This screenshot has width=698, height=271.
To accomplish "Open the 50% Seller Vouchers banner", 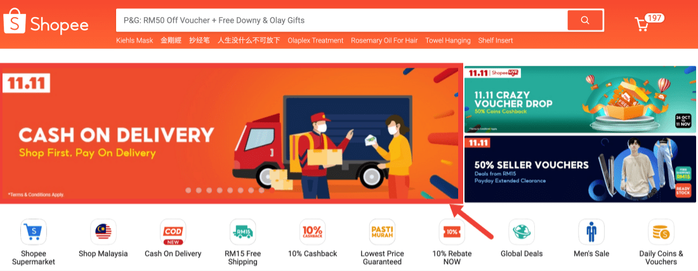I will (x=580, y=169).
